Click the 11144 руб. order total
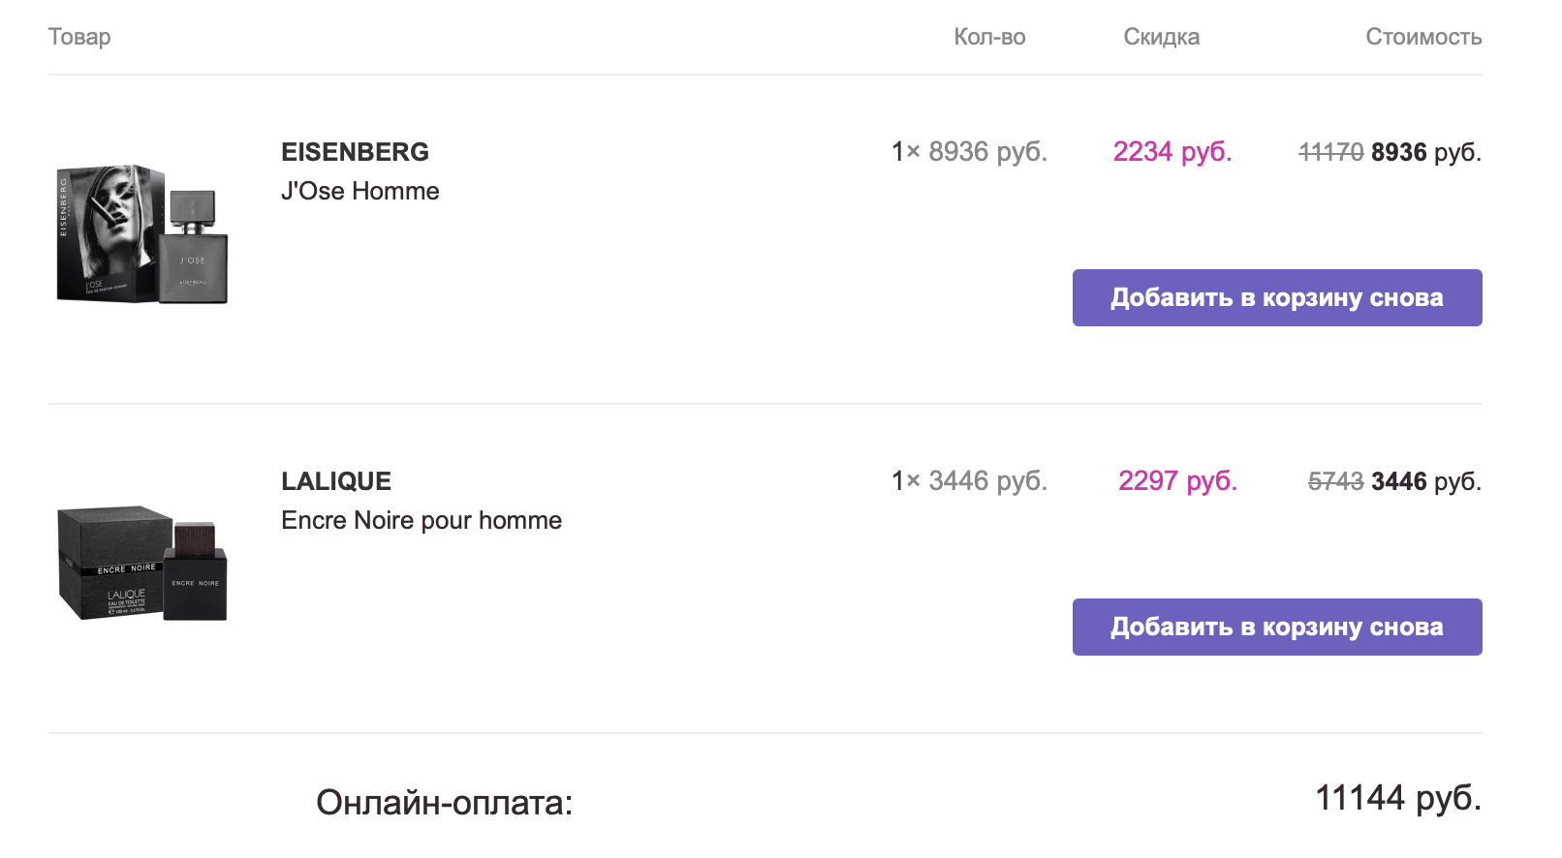Image resolution: width=1562 pixels, height=858 pixels. 1397,798
